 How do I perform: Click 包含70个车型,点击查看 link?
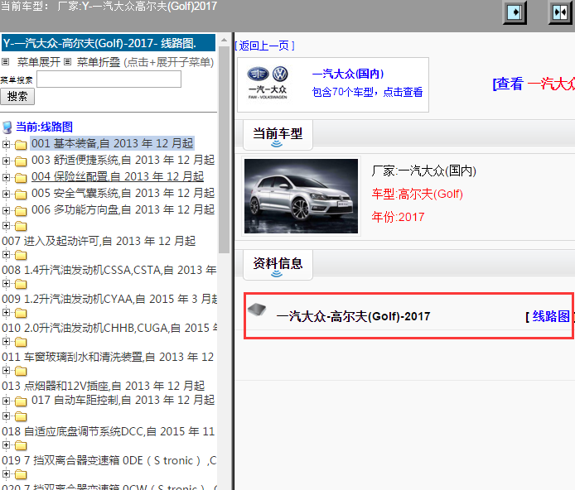point(367,92)
